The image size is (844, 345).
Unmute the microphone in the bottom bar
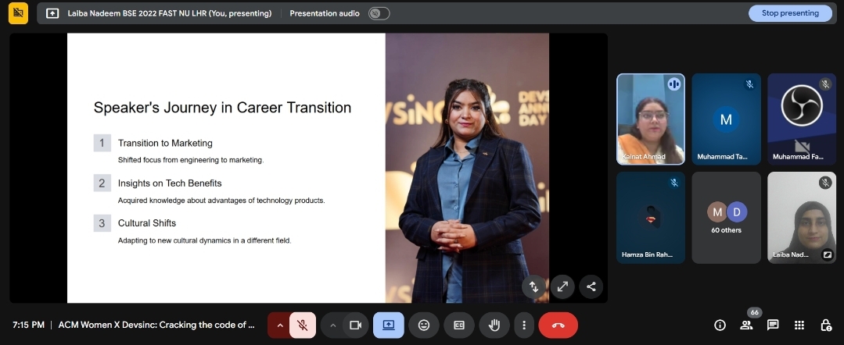click(x=302, y=325)
